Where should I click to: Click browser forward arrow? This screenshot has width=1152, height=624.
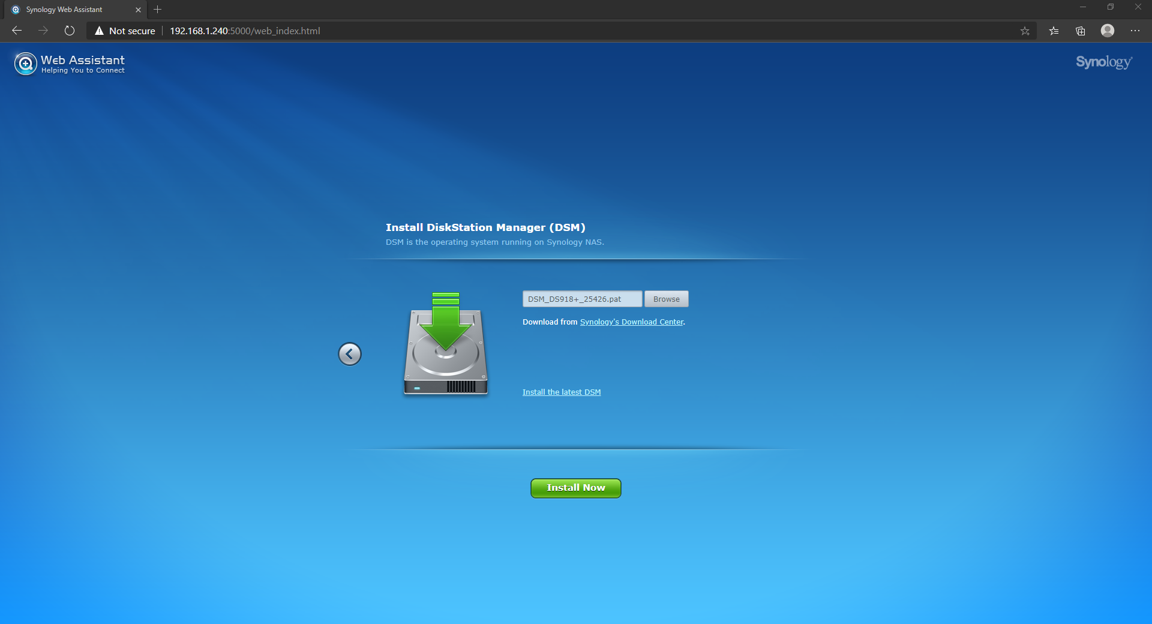pos(43,31)
